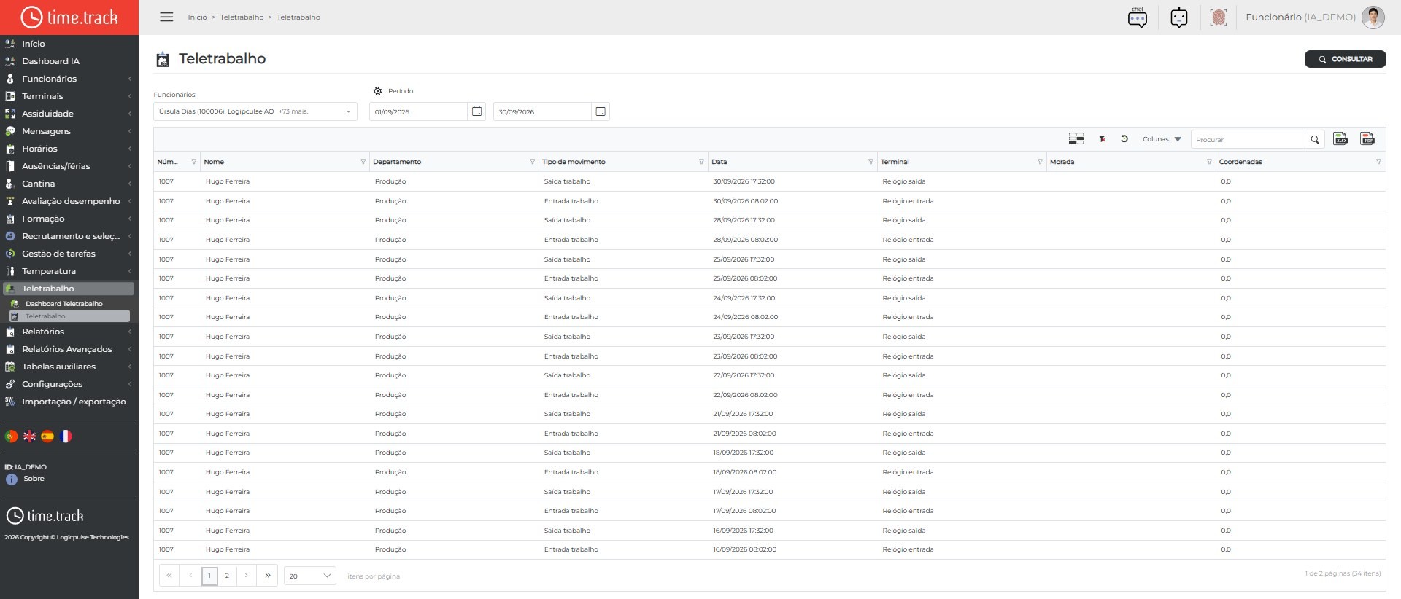Open Dashboard Teletrabalho submenu item
This screenshot has width=1401, height=599.
click(x=64, y=304)
